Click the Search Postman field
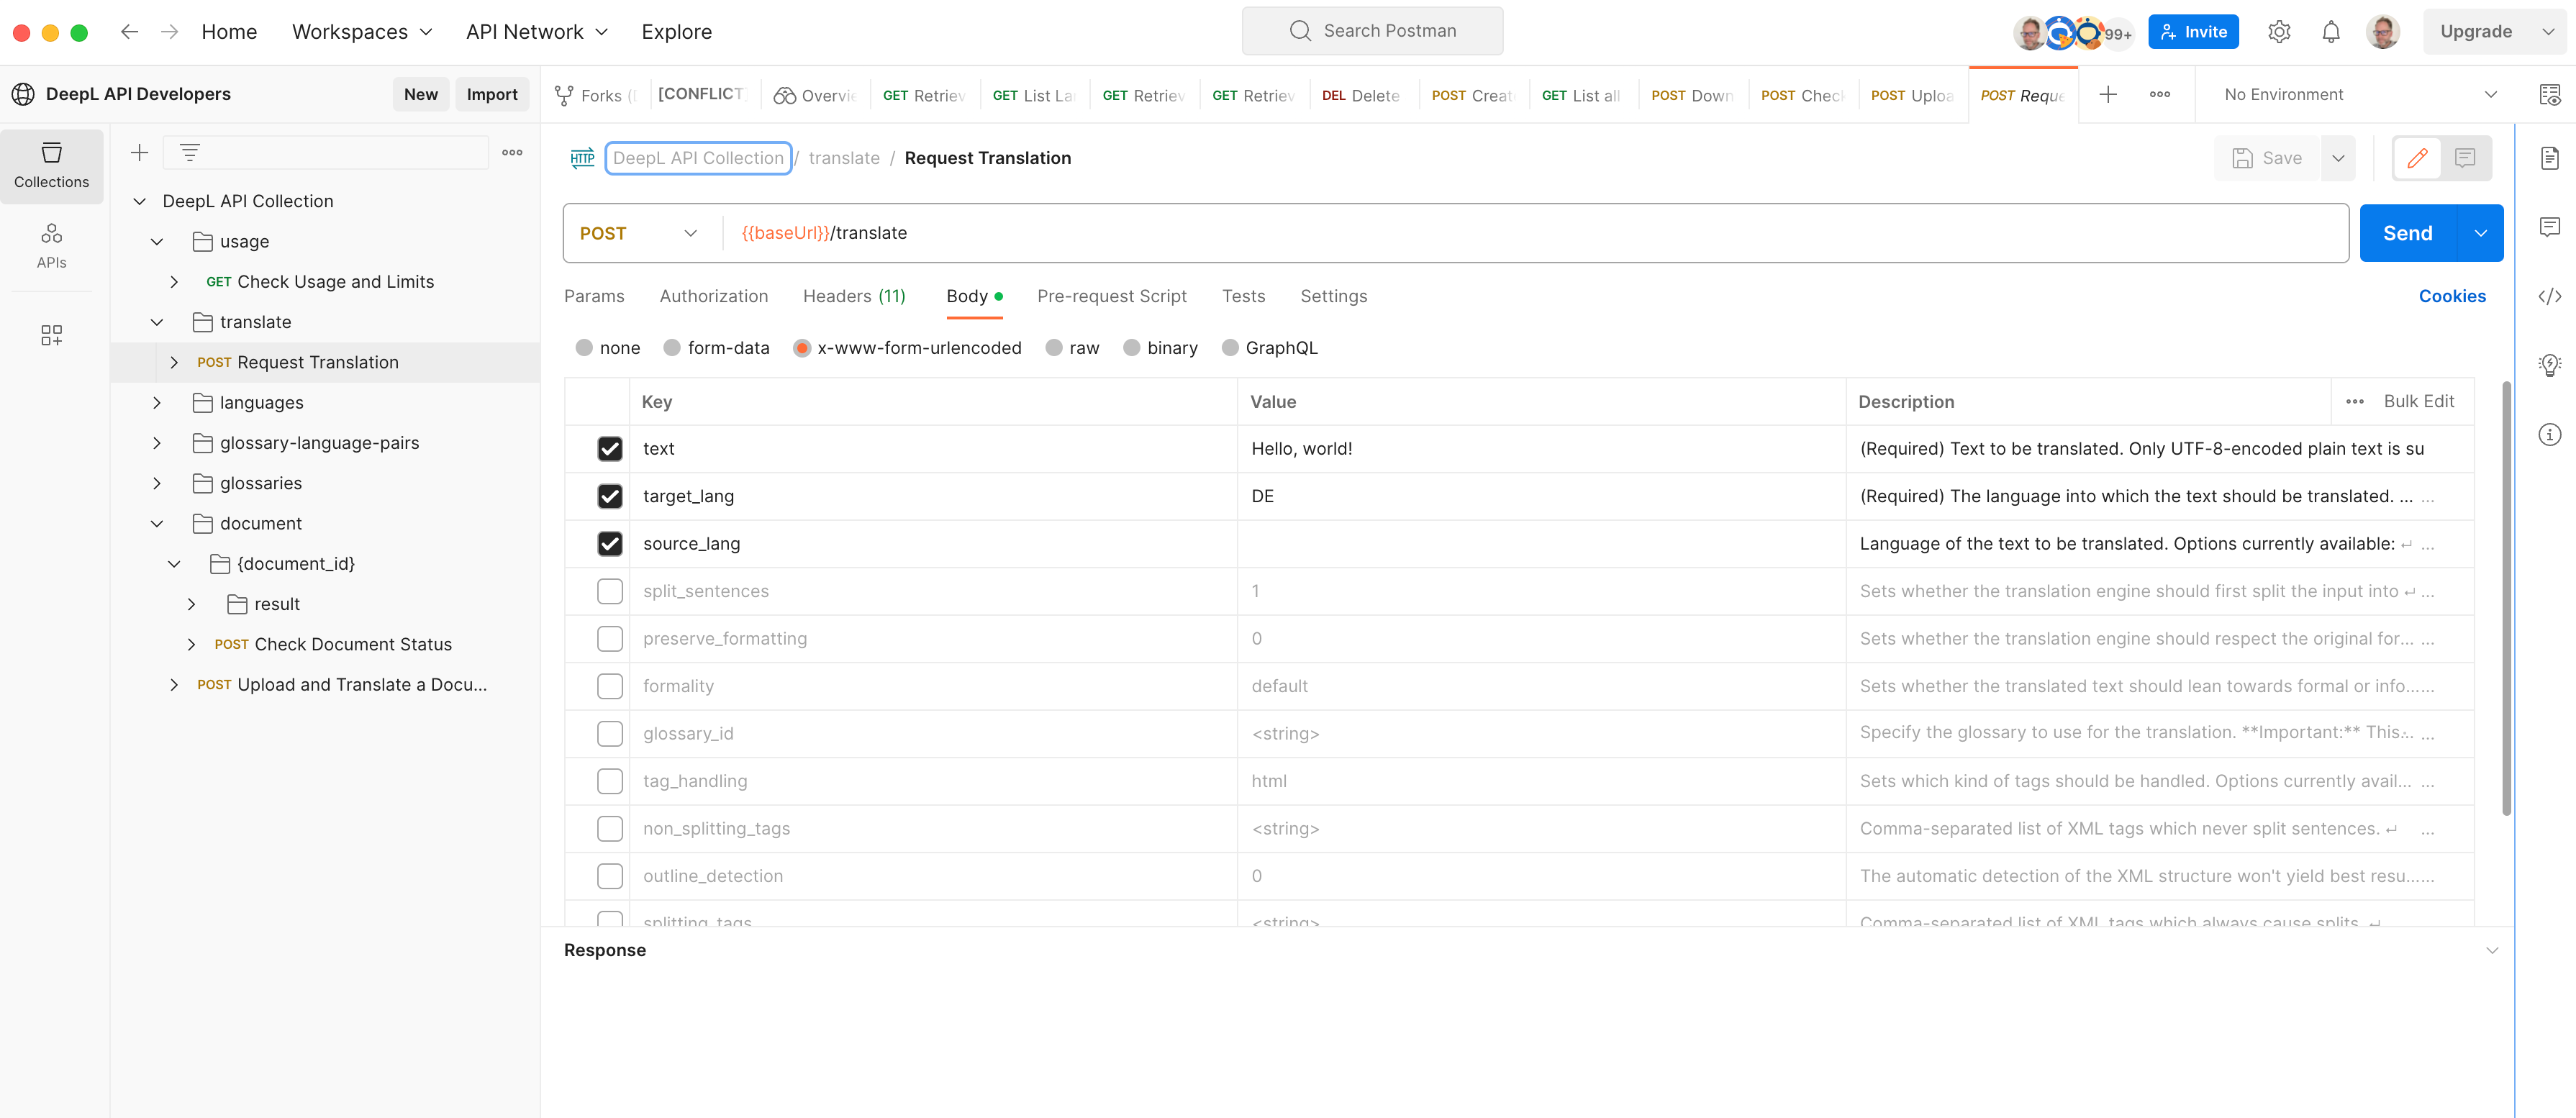 coord(1371,31)
